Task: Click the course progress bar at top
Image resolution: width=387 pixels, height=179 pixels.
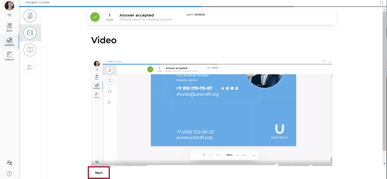Action: point(203,6)
